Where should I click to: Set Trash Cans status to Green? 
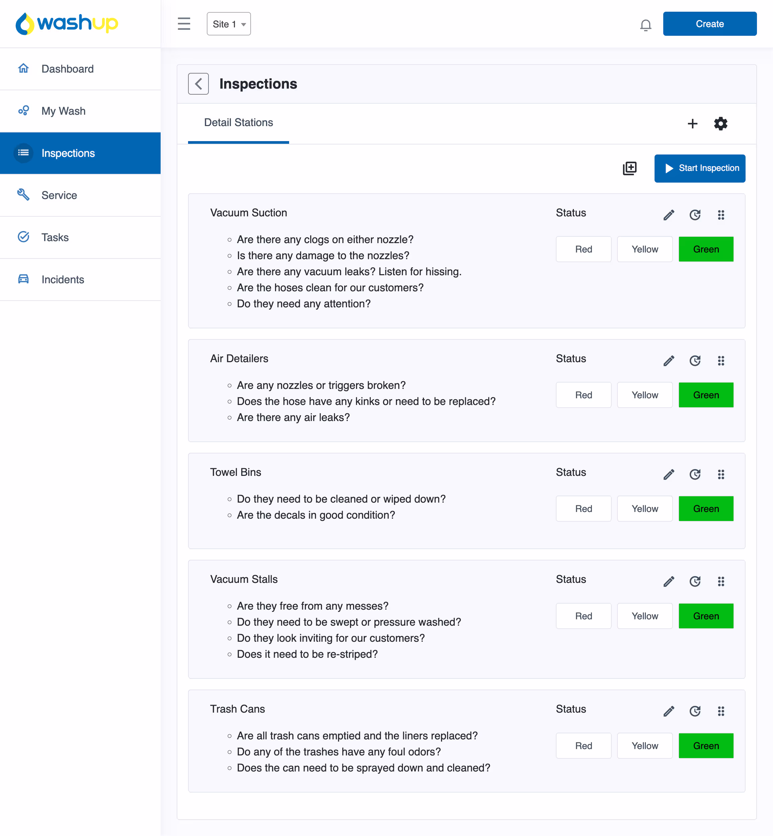coord(706,746)
